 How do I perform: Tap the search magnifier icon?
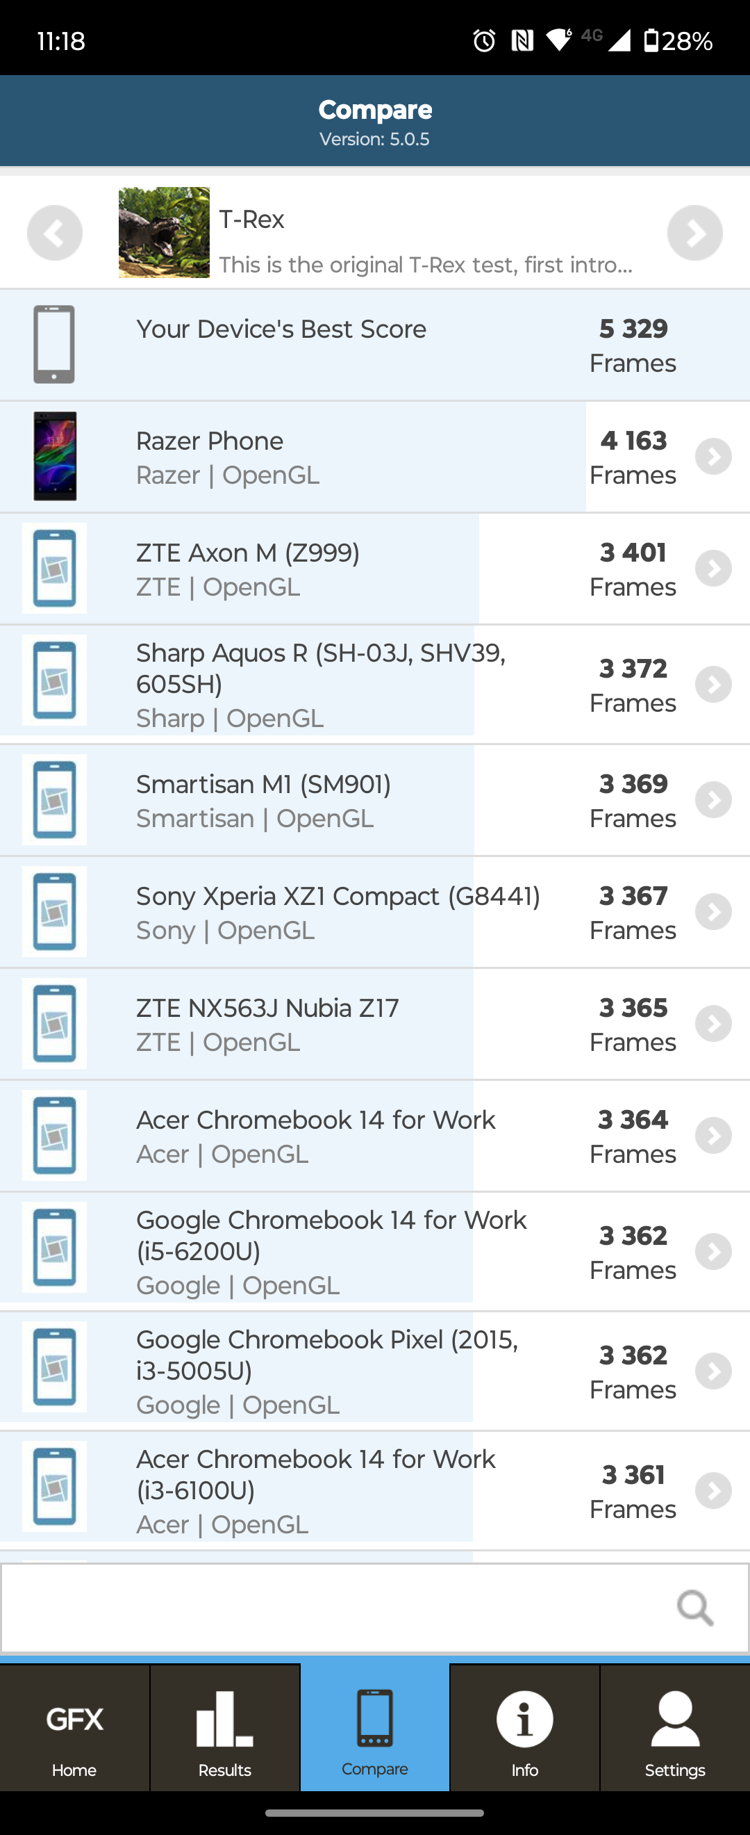coord(694,1606)
